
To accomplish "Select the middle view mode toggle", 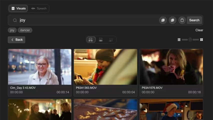I will 101,40.
